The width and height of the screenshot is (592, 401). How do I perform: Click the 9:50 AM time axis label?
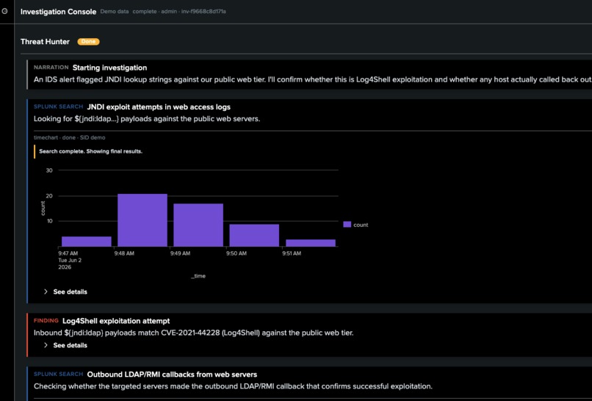[x=237, y=253]
